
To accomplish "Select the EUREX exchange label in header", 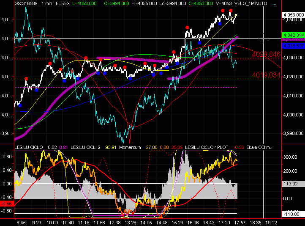I will tap(63, 3).
